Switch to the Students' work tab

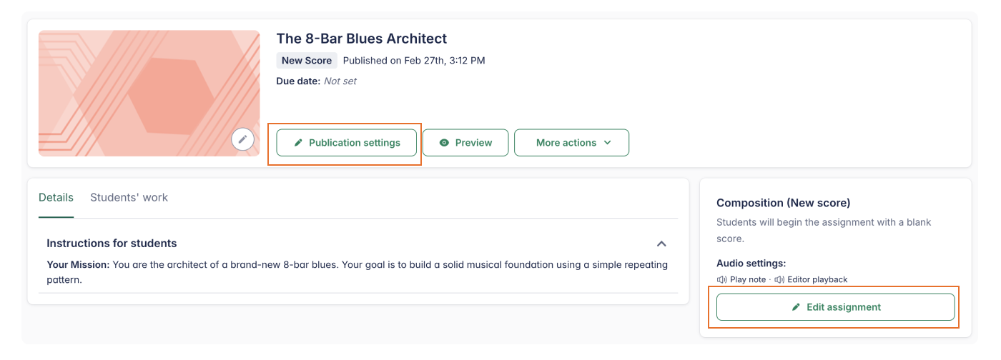click(x=129, y=198)
